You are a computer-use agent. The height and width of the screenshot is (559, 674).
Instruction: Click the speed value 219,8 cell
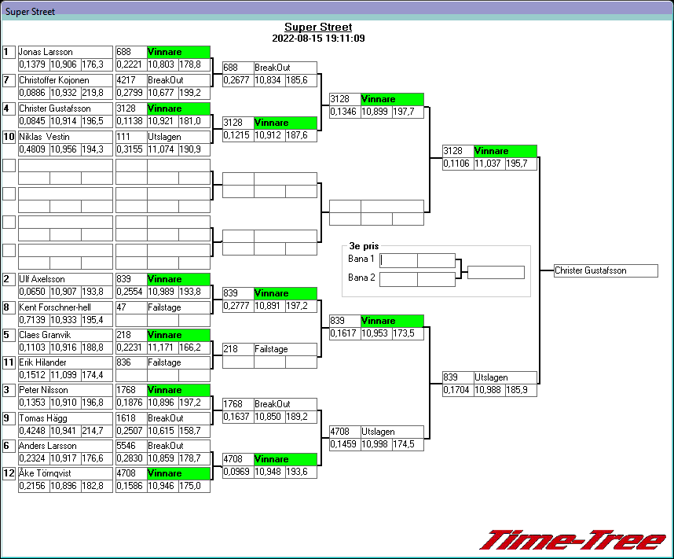click(97, 93)
